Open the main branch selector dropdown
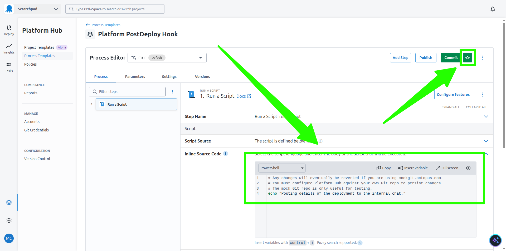Image resolution: width=506 pixels, height=251 pixels. 167,58
